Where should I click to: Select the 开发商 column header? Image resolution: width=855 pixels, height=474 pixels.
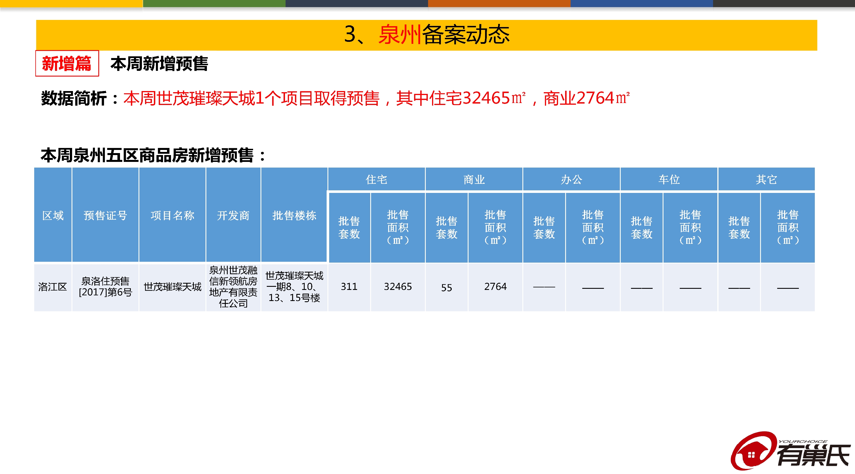click(233, 215)
